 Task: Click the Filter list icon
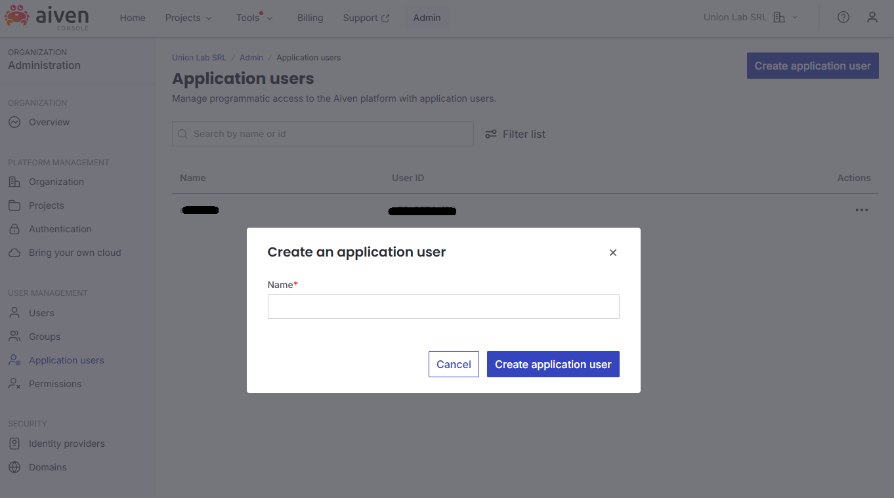tap(491, 134)
